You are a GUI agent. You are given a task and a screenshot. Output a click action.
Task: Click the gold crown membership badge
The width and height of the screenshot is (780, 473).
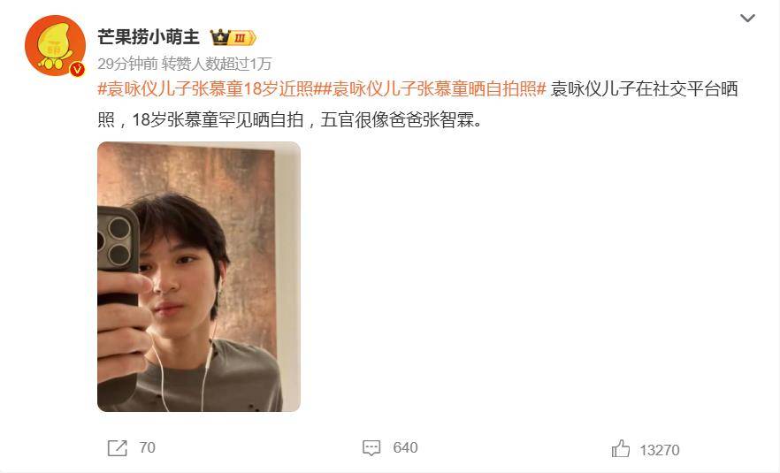tap(219, 37)
